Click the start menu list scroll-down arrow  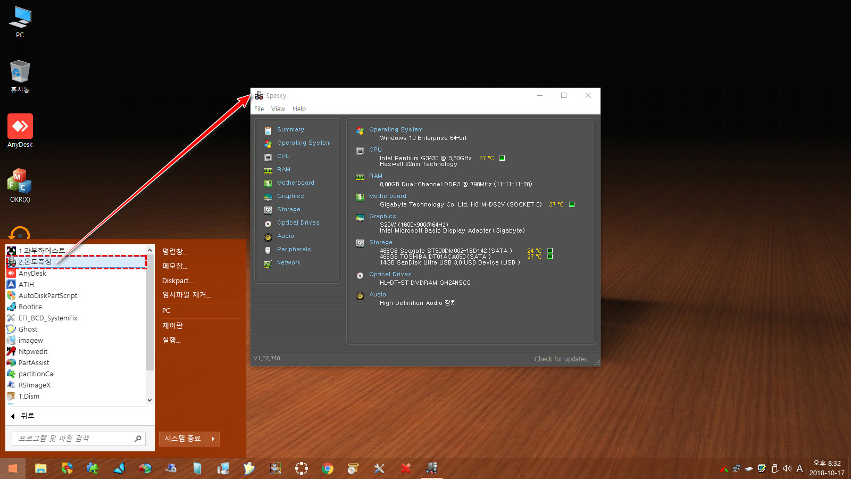tap(149, 400)
